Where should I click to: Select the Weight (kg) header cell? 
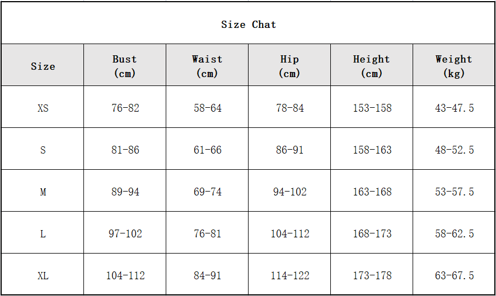tap(454, 66)
